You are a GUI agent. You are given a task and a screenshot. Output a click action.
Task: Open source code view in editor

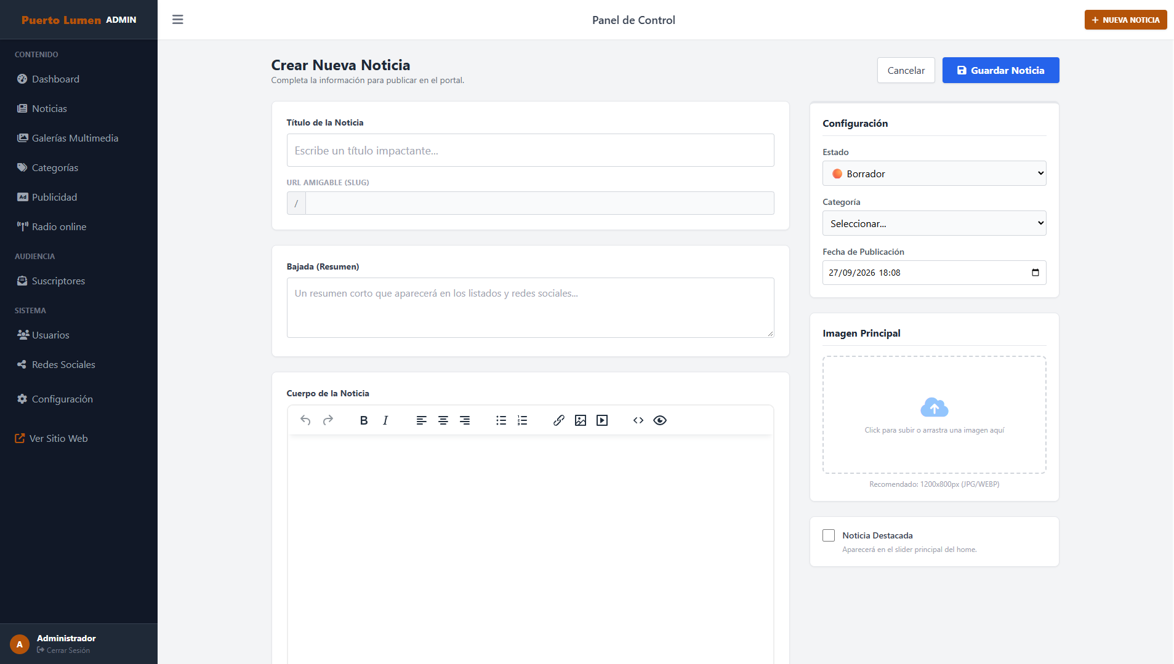[x=638, y=420]
